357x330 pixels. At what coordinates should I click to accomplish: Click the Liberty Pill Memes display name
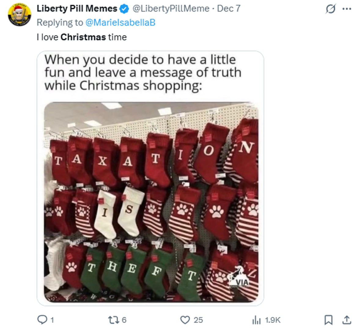coord(77,9)
